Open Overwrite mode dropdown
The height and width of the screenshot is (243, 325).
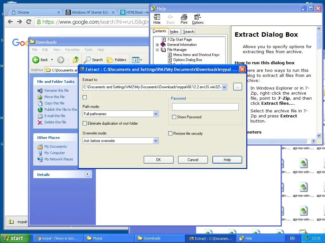click(x=156, y=141)
